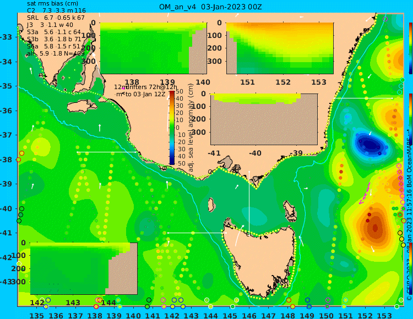Screen dimensions: 413x319
Task: Click latitude tick label -38
Action: pos(6,159)
